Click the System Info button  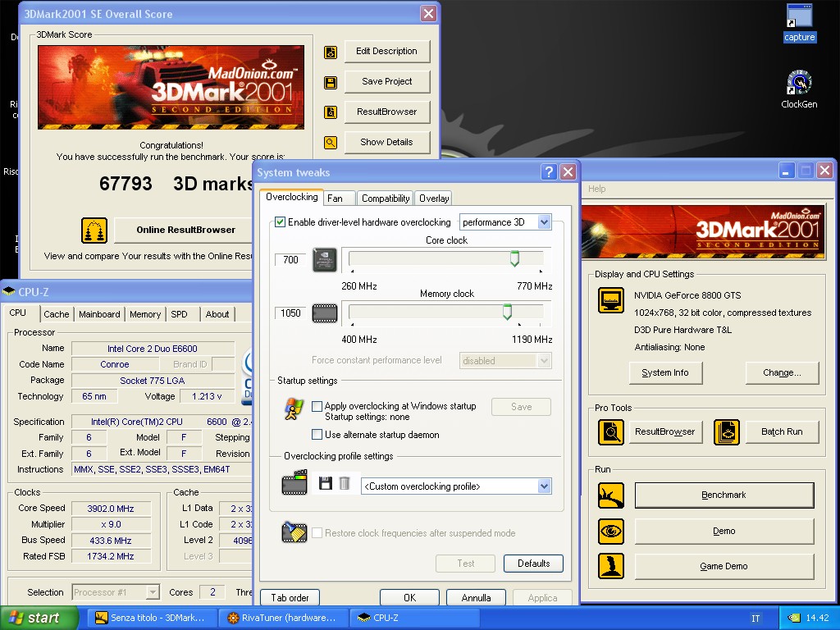coord(665,372)
